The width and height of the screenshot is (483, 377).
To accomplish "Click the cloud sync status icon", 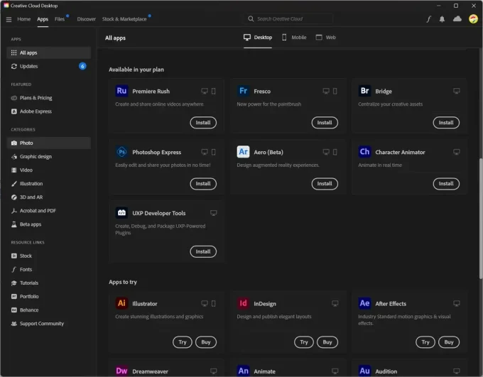I will point(457,19).
